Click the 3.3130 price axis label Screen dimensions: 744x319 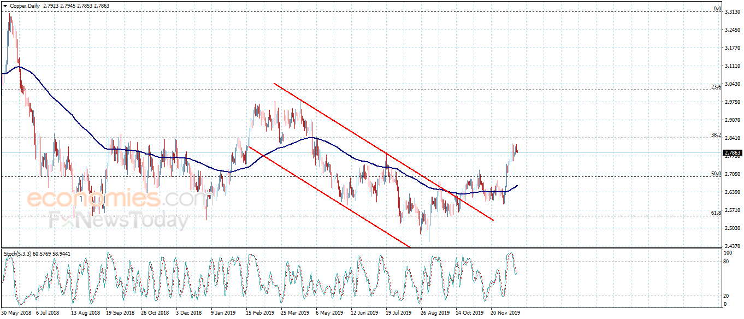coord(731,13)
